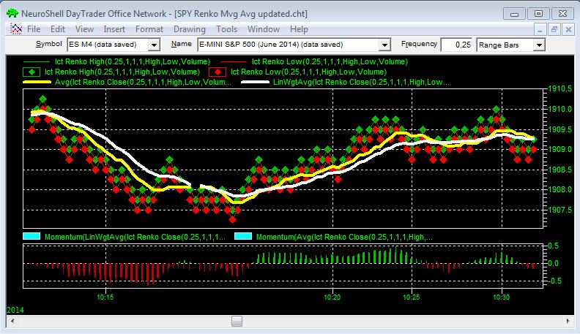
Task: Click cyan Momentum(LinWgtAvg legend swatch
Action: (31, 237)
